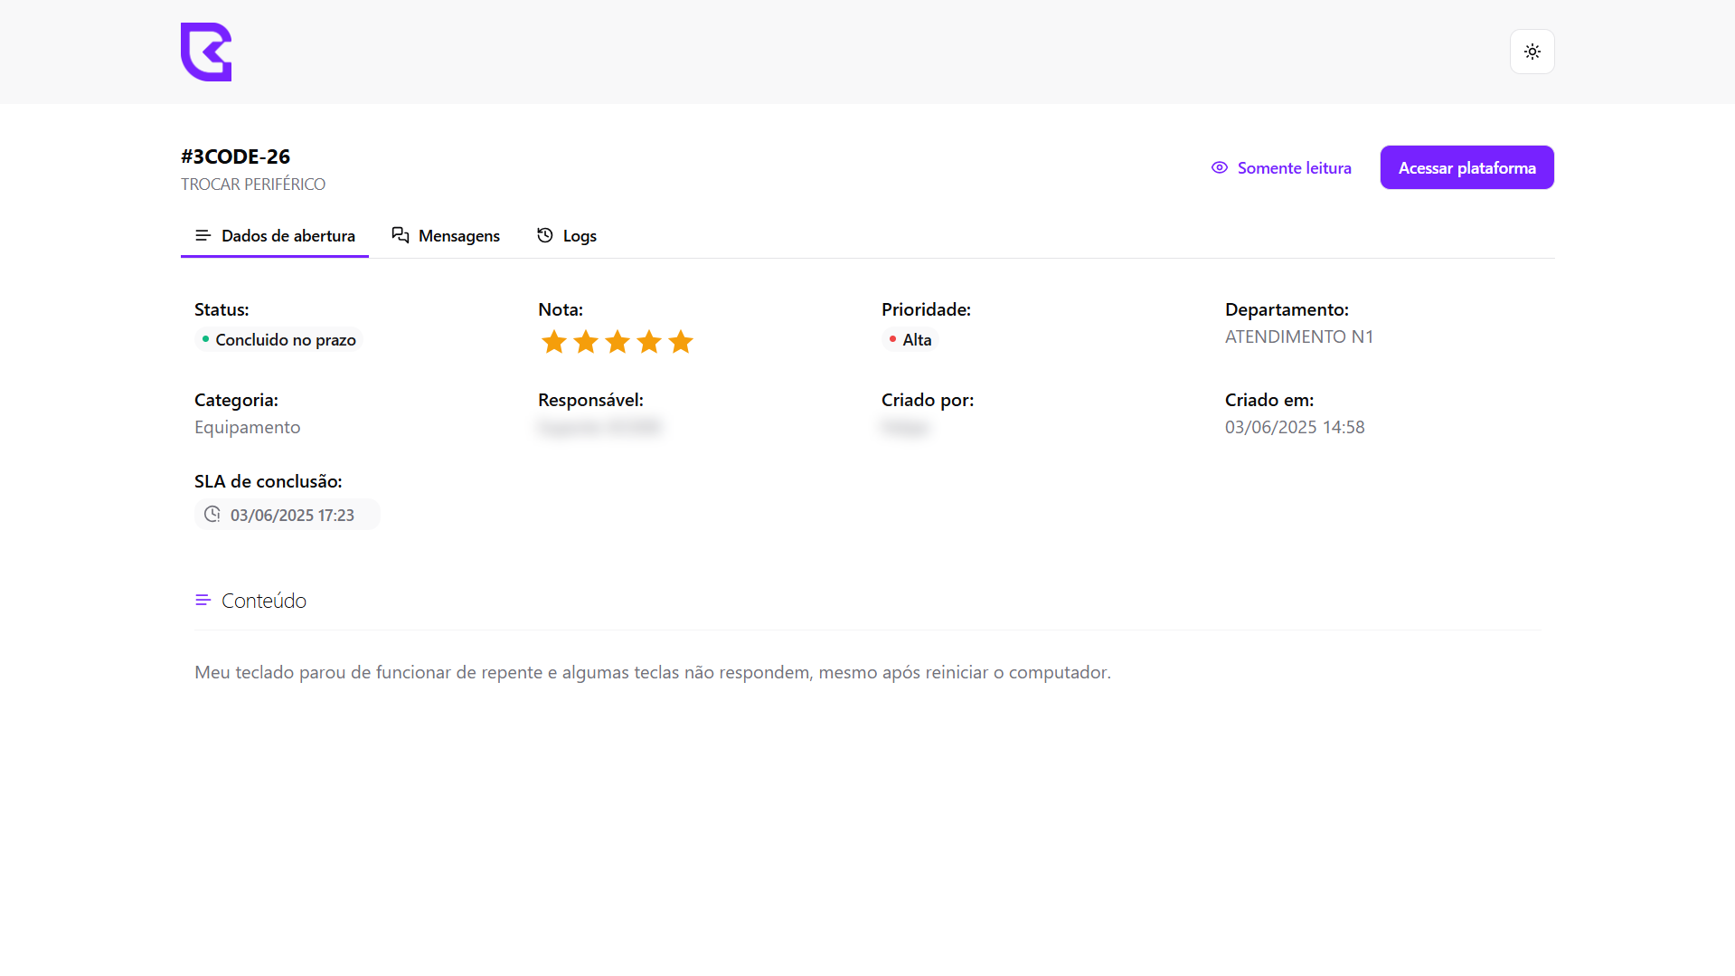Click the Departamento: label
The width and height of the screenshot is (1735, 976).
1287,309
